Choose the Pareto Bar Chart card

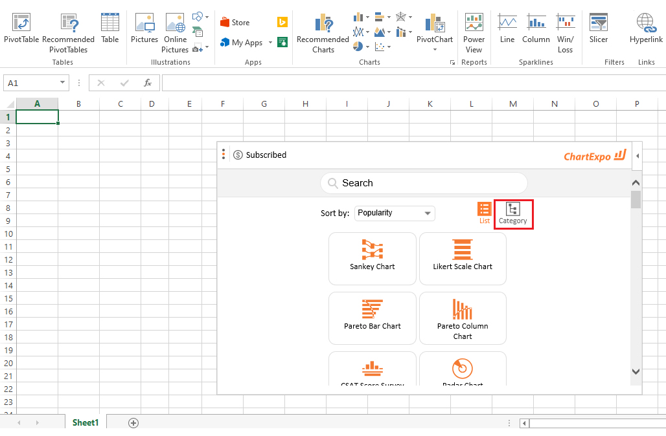(x=372, y=318)
